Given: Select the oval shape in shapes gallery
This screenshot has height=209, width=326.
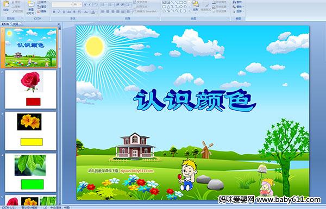Looking at the screenshot, I should pos(185,3).
